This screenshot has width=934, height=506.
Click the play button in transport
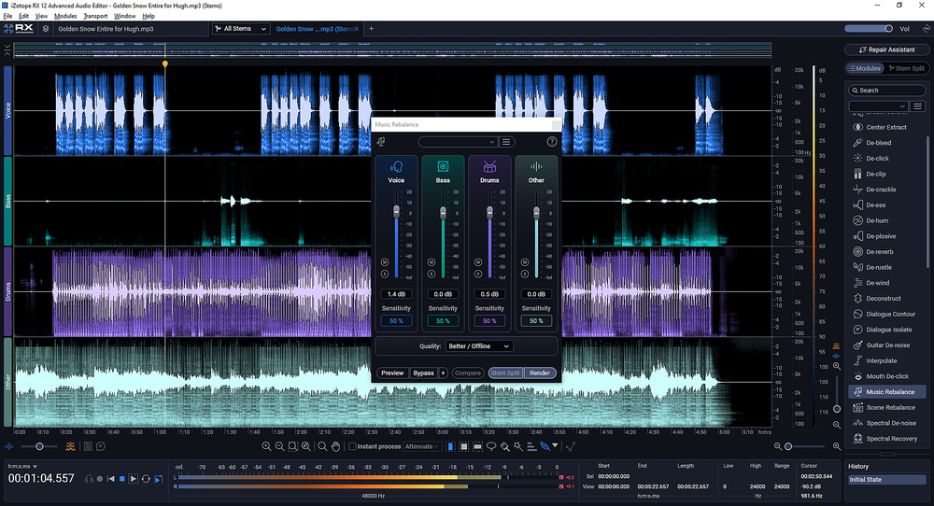click(x=133, y=479)
